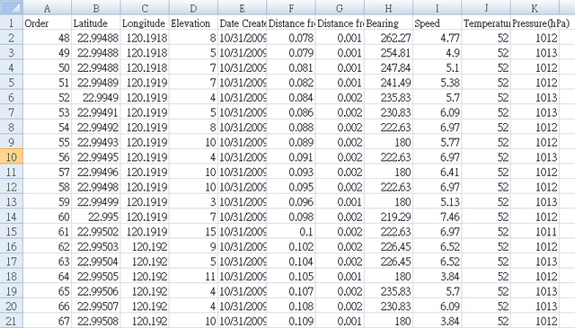575x328 pixels.
Task: Click the Date Create header cell
Action: 243,22
